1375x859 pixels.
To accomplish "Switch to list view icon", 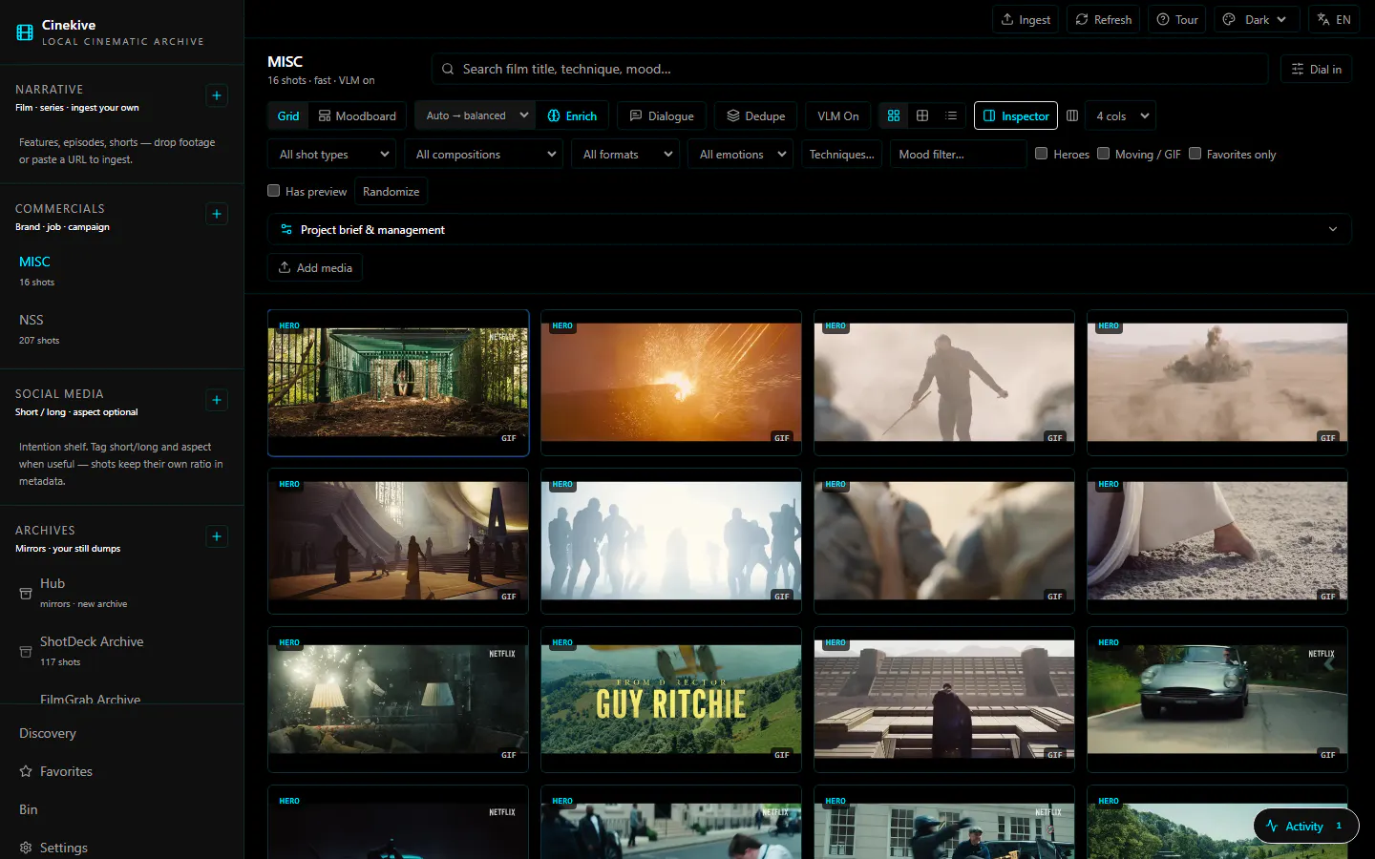I will pyautogui.click(x=951, y=115).
